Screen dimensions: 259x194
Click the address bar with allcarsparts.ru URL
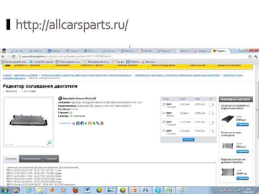[132, 57]
